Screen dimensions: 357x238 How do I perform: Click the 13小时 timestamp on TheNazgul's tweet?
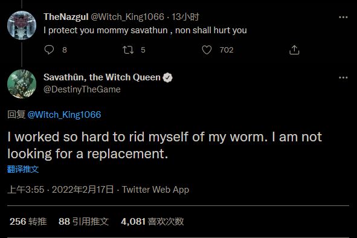[x=185, y=17]
